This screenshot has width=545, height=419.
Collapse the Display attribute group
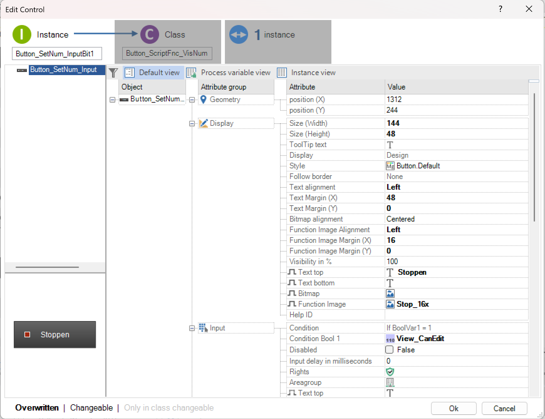click(192, 124)
